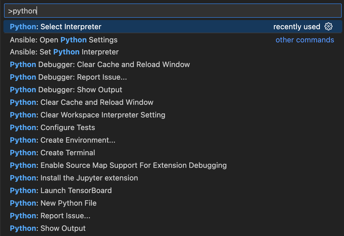Focus the command palette search input
The image size is (344, 236).
173,11
